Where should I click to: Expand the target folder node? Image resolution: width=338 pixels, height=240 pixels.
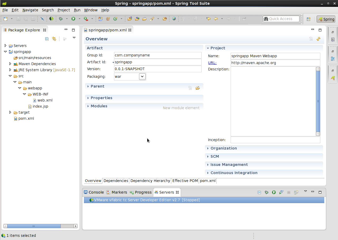(10, 112)
